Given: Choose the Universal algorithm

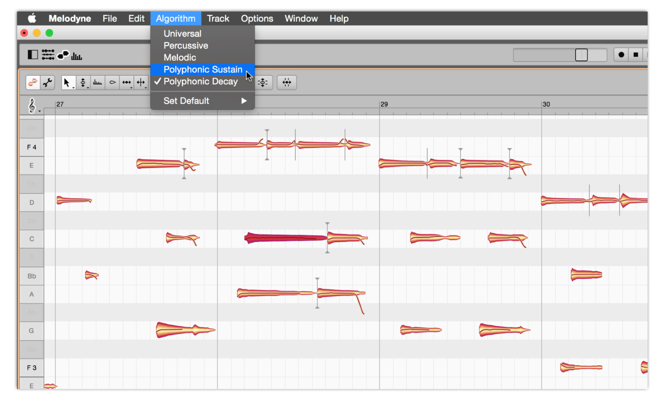Looking at the screenshot, I should (202, 34).
